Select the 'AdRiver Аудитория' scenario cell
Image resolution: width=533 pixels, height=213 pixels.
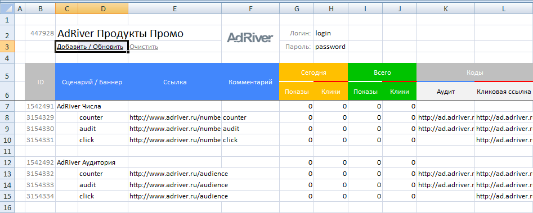point(86,162)
